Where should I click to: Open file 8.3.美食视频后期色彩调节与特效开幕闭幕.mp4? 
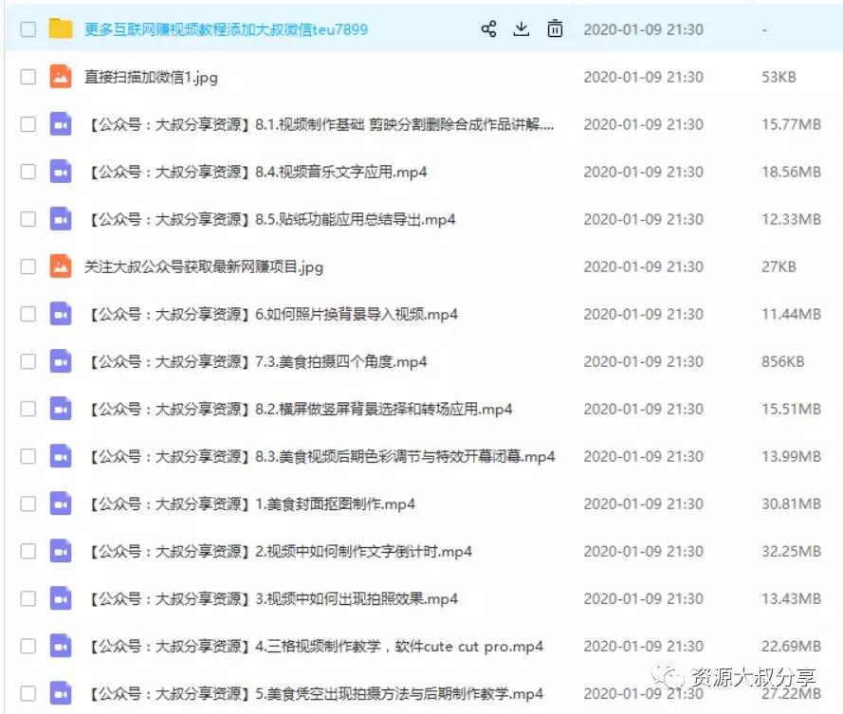pyautogui.click(x=321, y=456)
